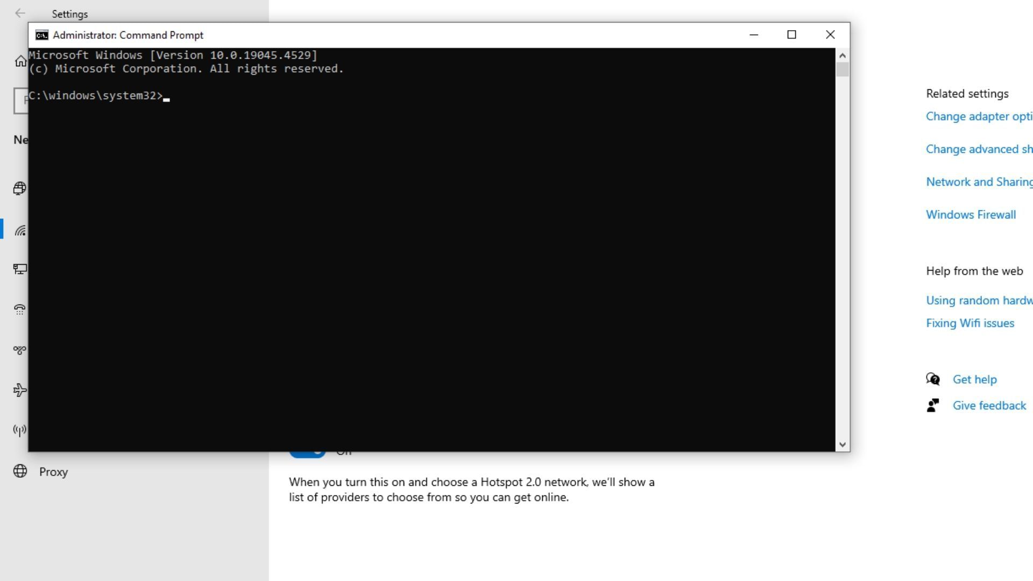Click Command Prompt title bar icon
This screenshot has height=581, width=1033.
coord(41,36)
